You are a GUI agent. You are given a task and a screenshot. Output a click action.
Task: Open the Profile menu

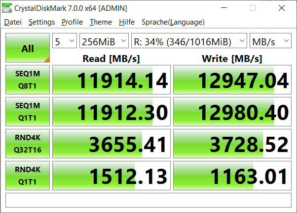click(72, 22)
